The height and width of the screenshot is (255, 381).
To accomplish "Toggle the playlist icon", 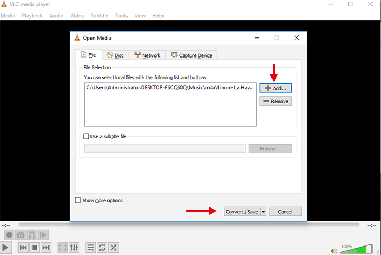I will click(90, 248).
